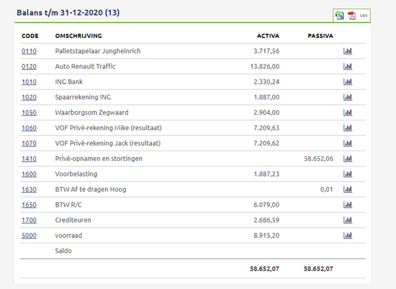Image resolution: width=396 pixels, height=289 pixels.
Task: Download the balance as PDF
Action: (x=351, y=15)
